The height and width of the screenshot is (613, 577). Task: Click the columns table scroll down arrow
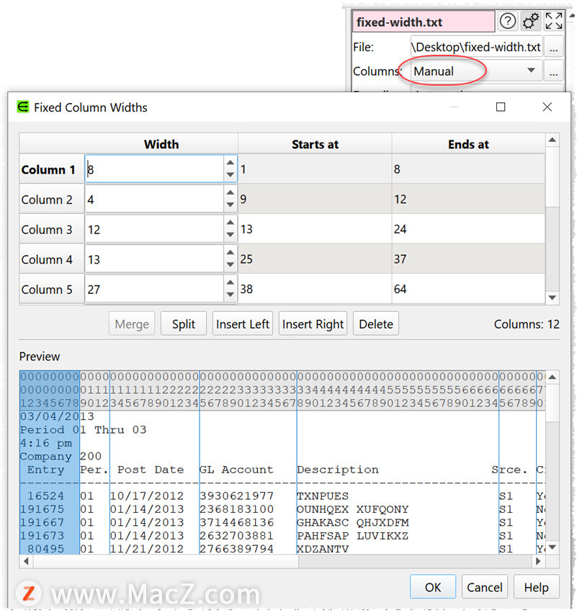[552, 297]
